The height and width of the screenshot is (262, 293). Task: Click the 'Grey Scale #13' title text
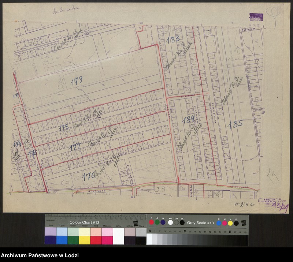pos(200,222)
